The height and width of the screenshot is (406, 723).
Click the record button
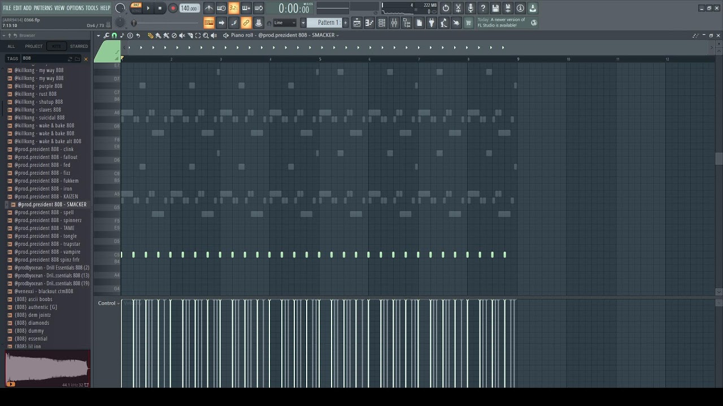point(173,8)
